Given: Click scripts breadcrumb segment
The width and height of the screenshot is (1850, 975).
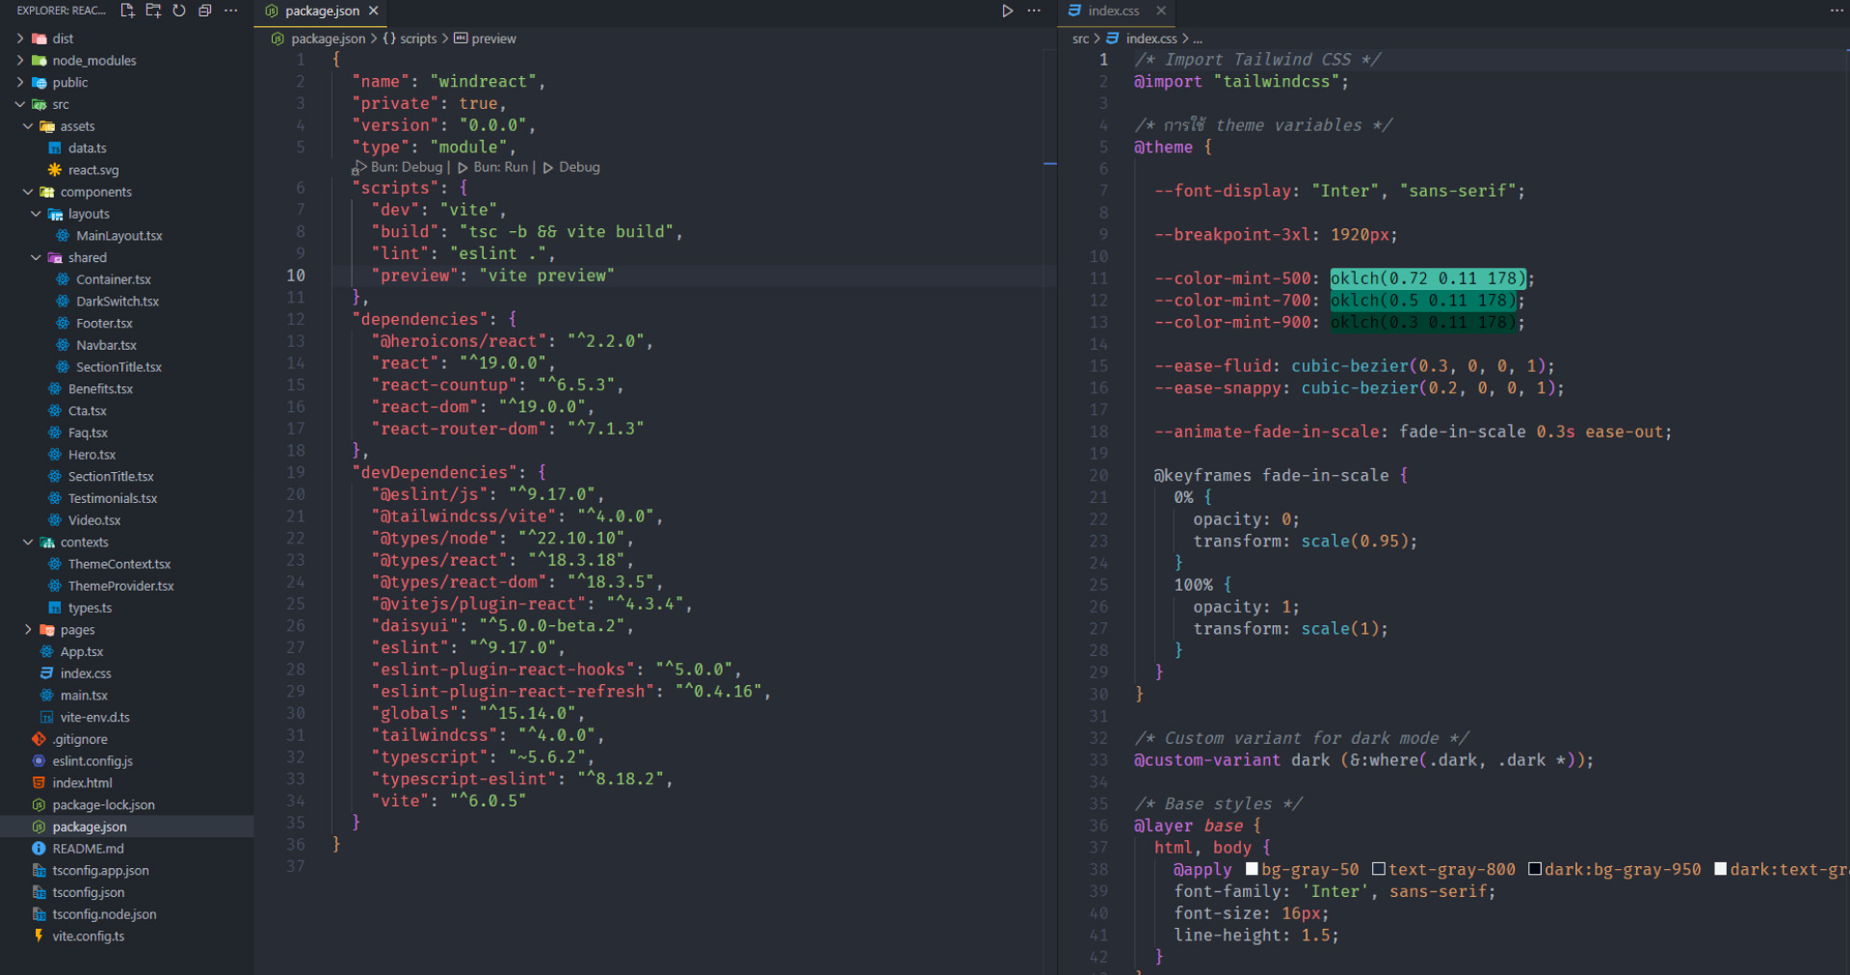Looking at the screenshot, I should pyautogui.click(x=418, y=39).
